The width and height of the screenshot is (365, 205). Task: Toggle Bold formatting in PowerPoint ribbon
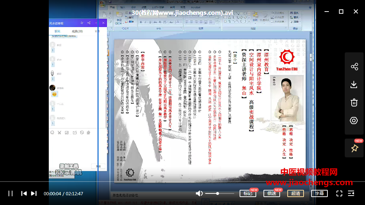pos(141,22)
